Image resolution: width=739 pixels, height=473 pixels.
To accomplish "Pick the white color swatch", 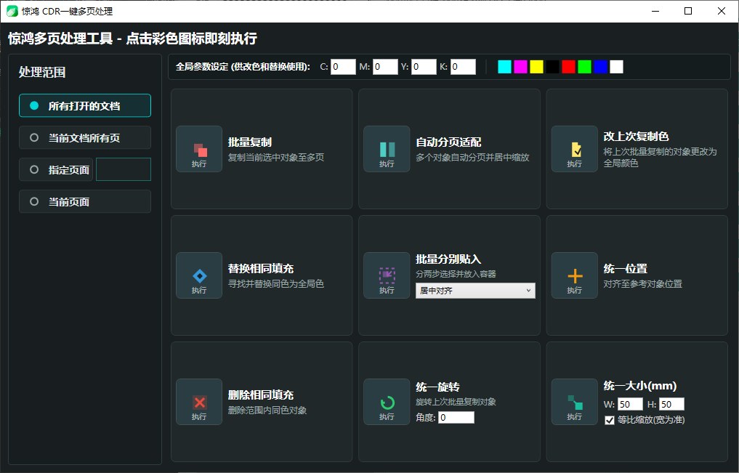I will [616, 67].
